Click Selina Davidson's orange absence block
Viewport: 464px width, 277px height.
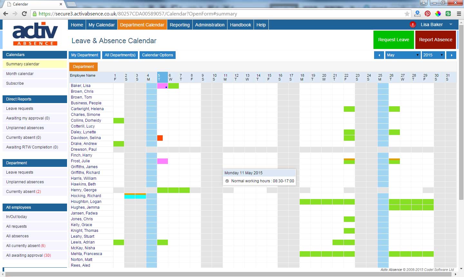click(160, 138)
